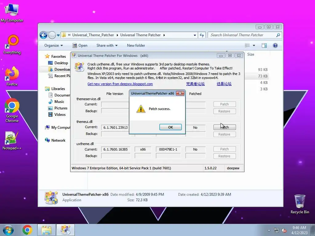Open the 完美者论坛 forum link
Image resolution: width=315 pixels, height=236 pixels.
[195, 84]
